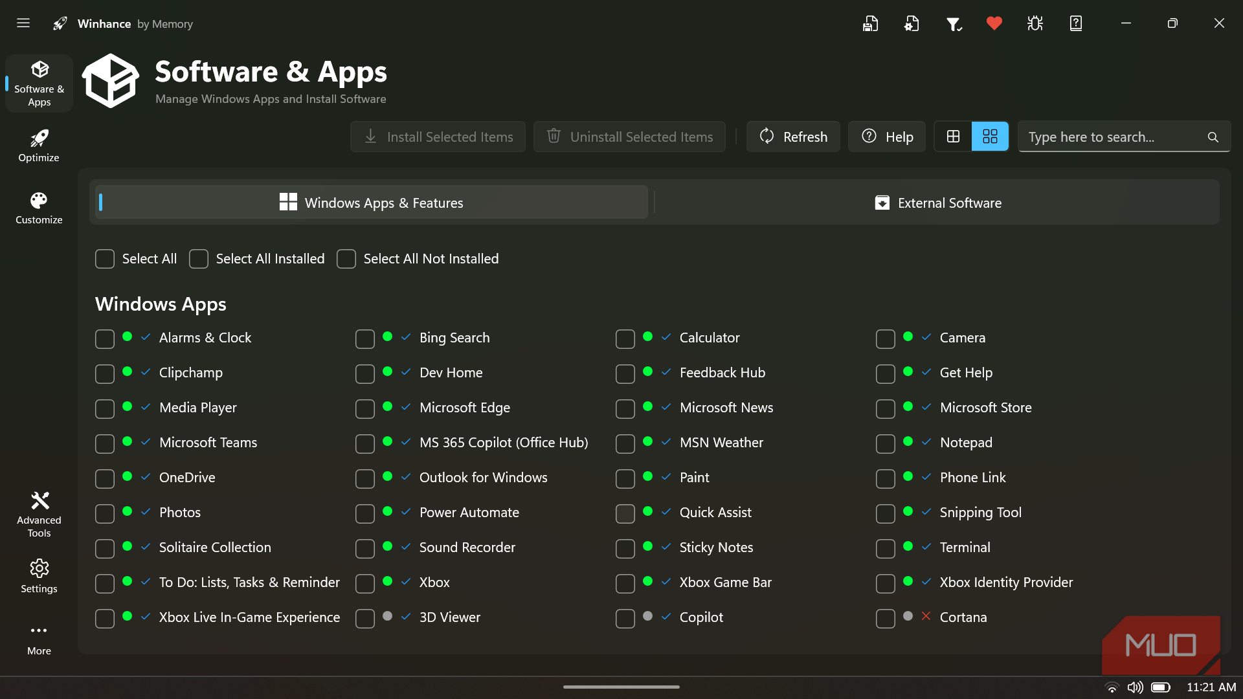Open the Customize section in sidebar

(39, 208)
